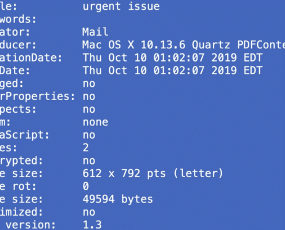
Task: Click the modification date value ending in EDT
Action: coord(172,71)
